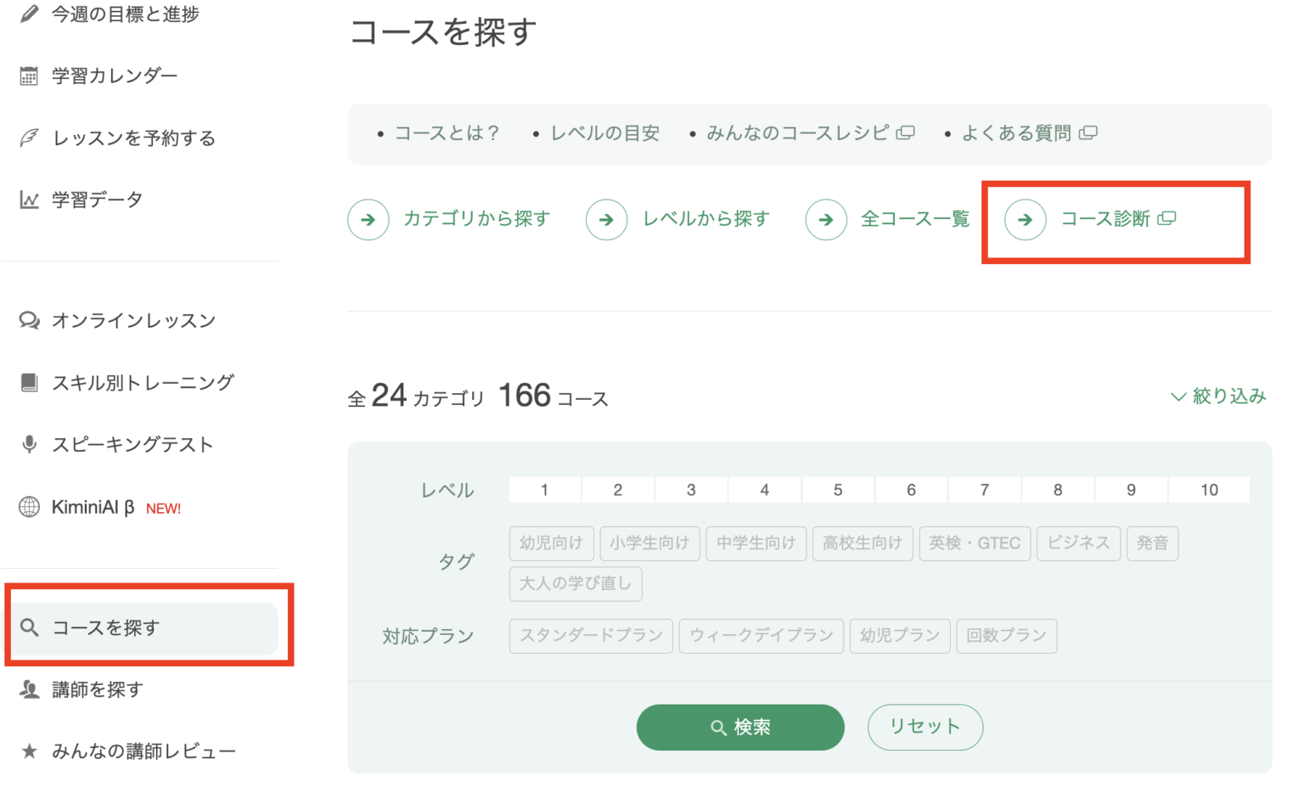Click the リセット button
The width and height of the screenshot is (1304, 793).
[x=925, y=727]
